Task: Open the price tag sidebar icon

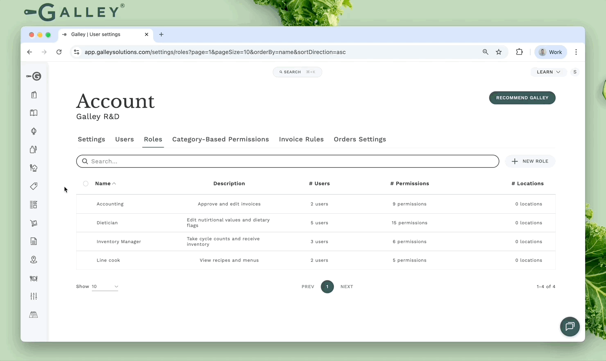Action: pos(34,186)
